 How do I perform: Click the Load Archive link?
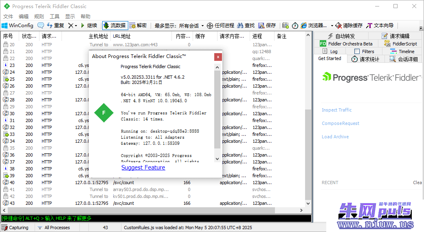(x=335, y=137)
